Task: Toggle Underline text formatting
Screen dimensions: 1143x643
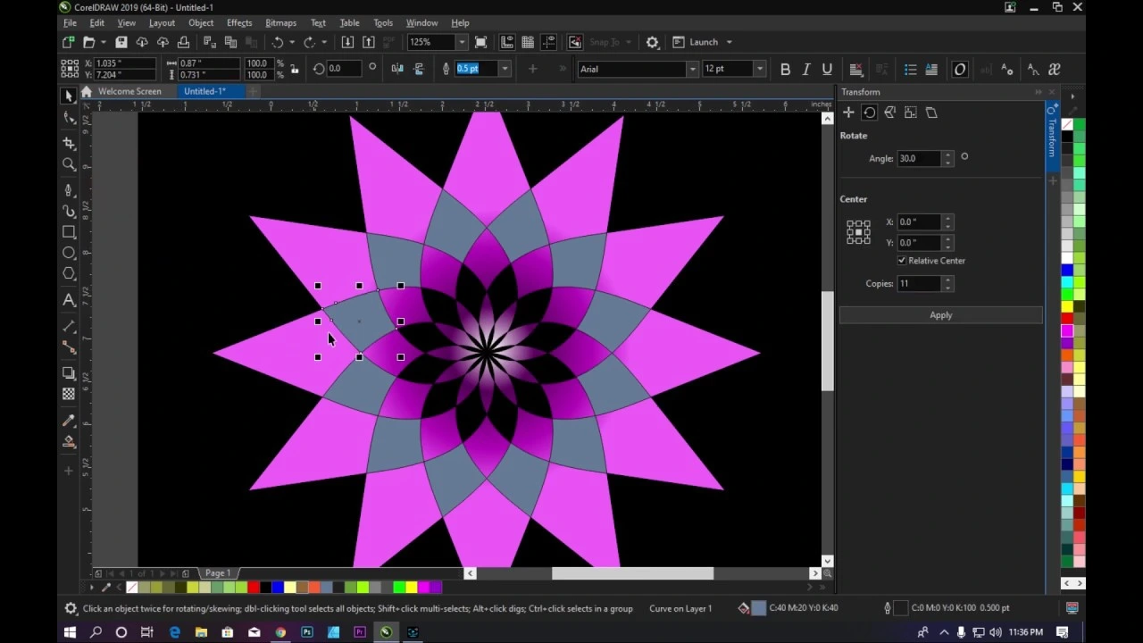Action: coord(827,69)
